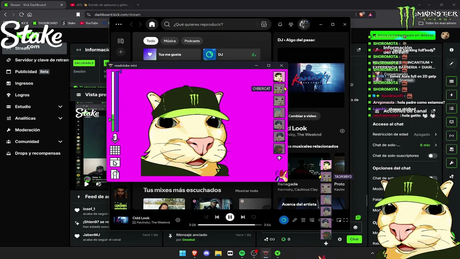
Task: Open Spotify's three-dot main menu
Action: tap(119, 24)
